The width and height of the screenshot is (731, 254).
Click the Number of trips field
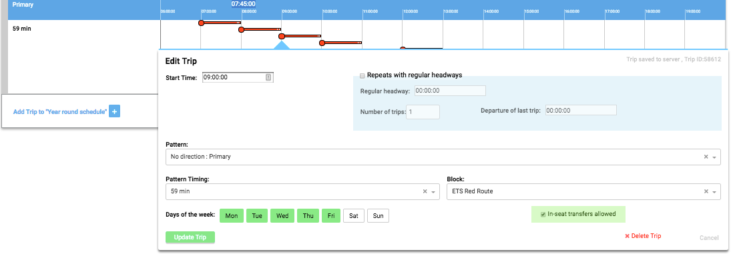(423, 111)
